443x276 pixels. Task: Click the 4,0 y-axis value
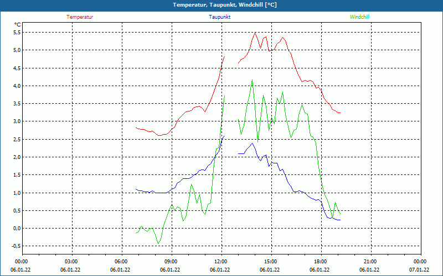click(17, 86)
